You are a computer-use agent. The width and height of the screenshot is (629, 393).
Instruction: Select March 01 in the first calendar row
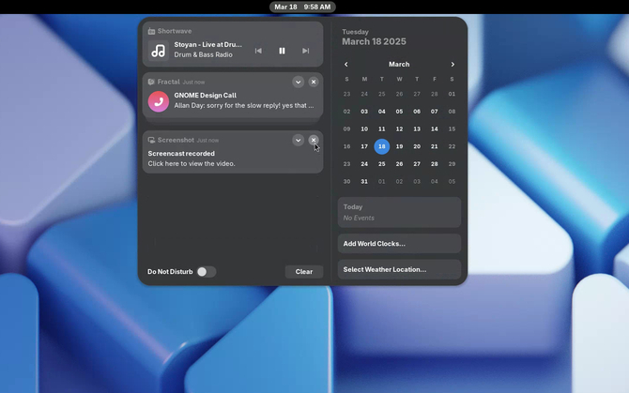click(x=452, y=94)
